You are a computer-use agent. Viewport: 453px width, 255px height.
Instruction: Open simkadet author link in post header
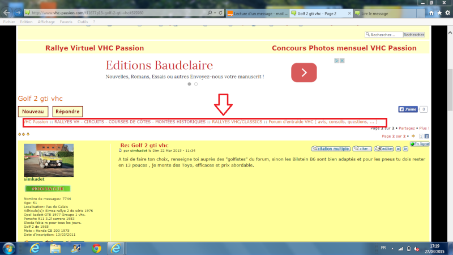pyautogui.click(x=139, y=151)
